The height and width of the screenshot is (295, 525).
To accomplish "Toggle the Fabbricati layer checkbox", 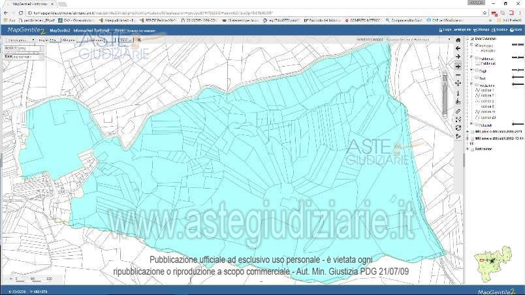I will coord(477,58).
